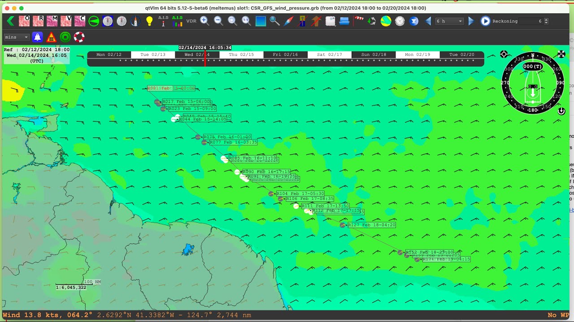This screenshot has width=574, height=322.
Task: Click route point R017 Feb 15-06:00
Action: (x=186, y=102)
